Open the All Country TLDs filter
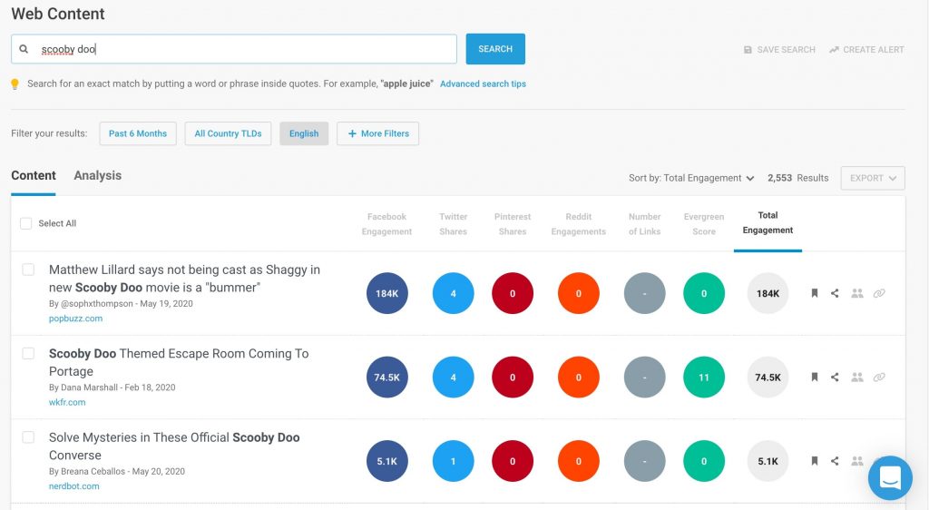The height and width of the screenshot is (510, 929). tap(228, 134)
